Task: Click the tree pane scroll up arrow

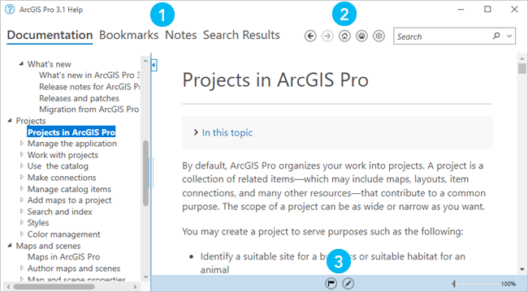Action: click(x=145, y=61)
